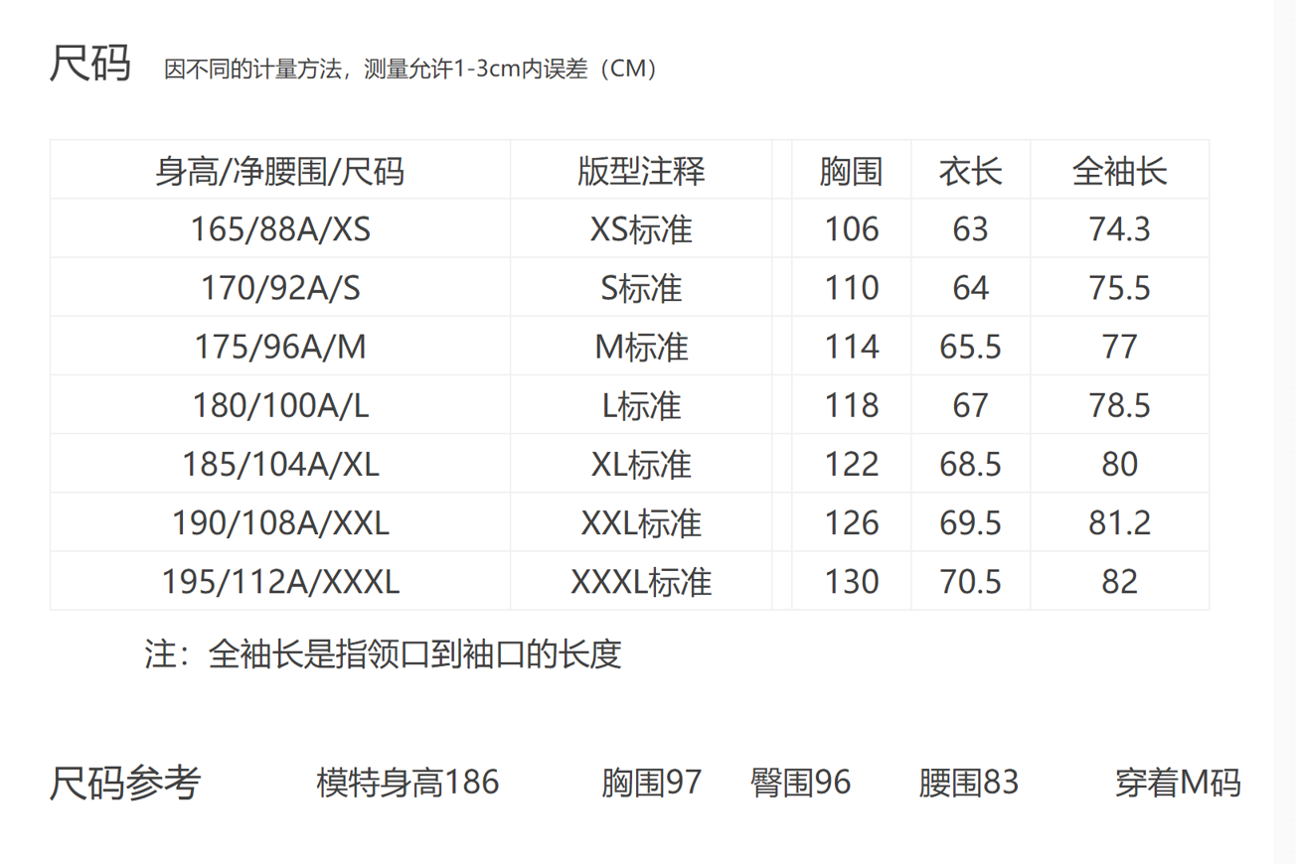
Task: Click the "胸围" table column header
Action: [851, 172]
